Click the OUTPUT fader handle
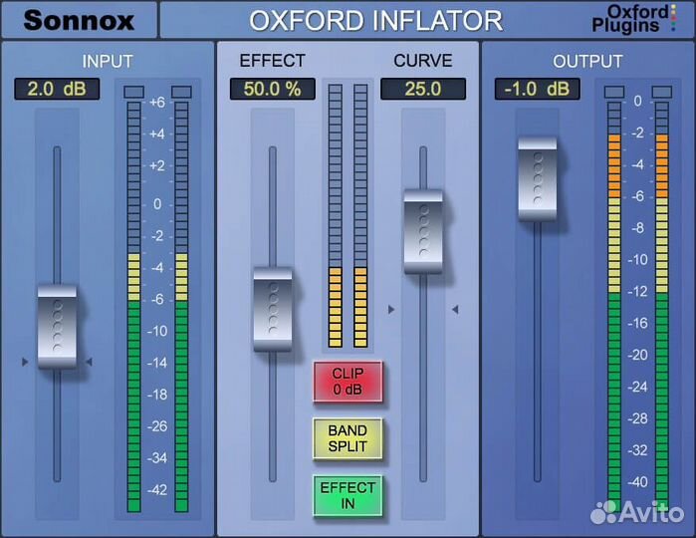The image size is (696, 538). click(x=538, y=179)
